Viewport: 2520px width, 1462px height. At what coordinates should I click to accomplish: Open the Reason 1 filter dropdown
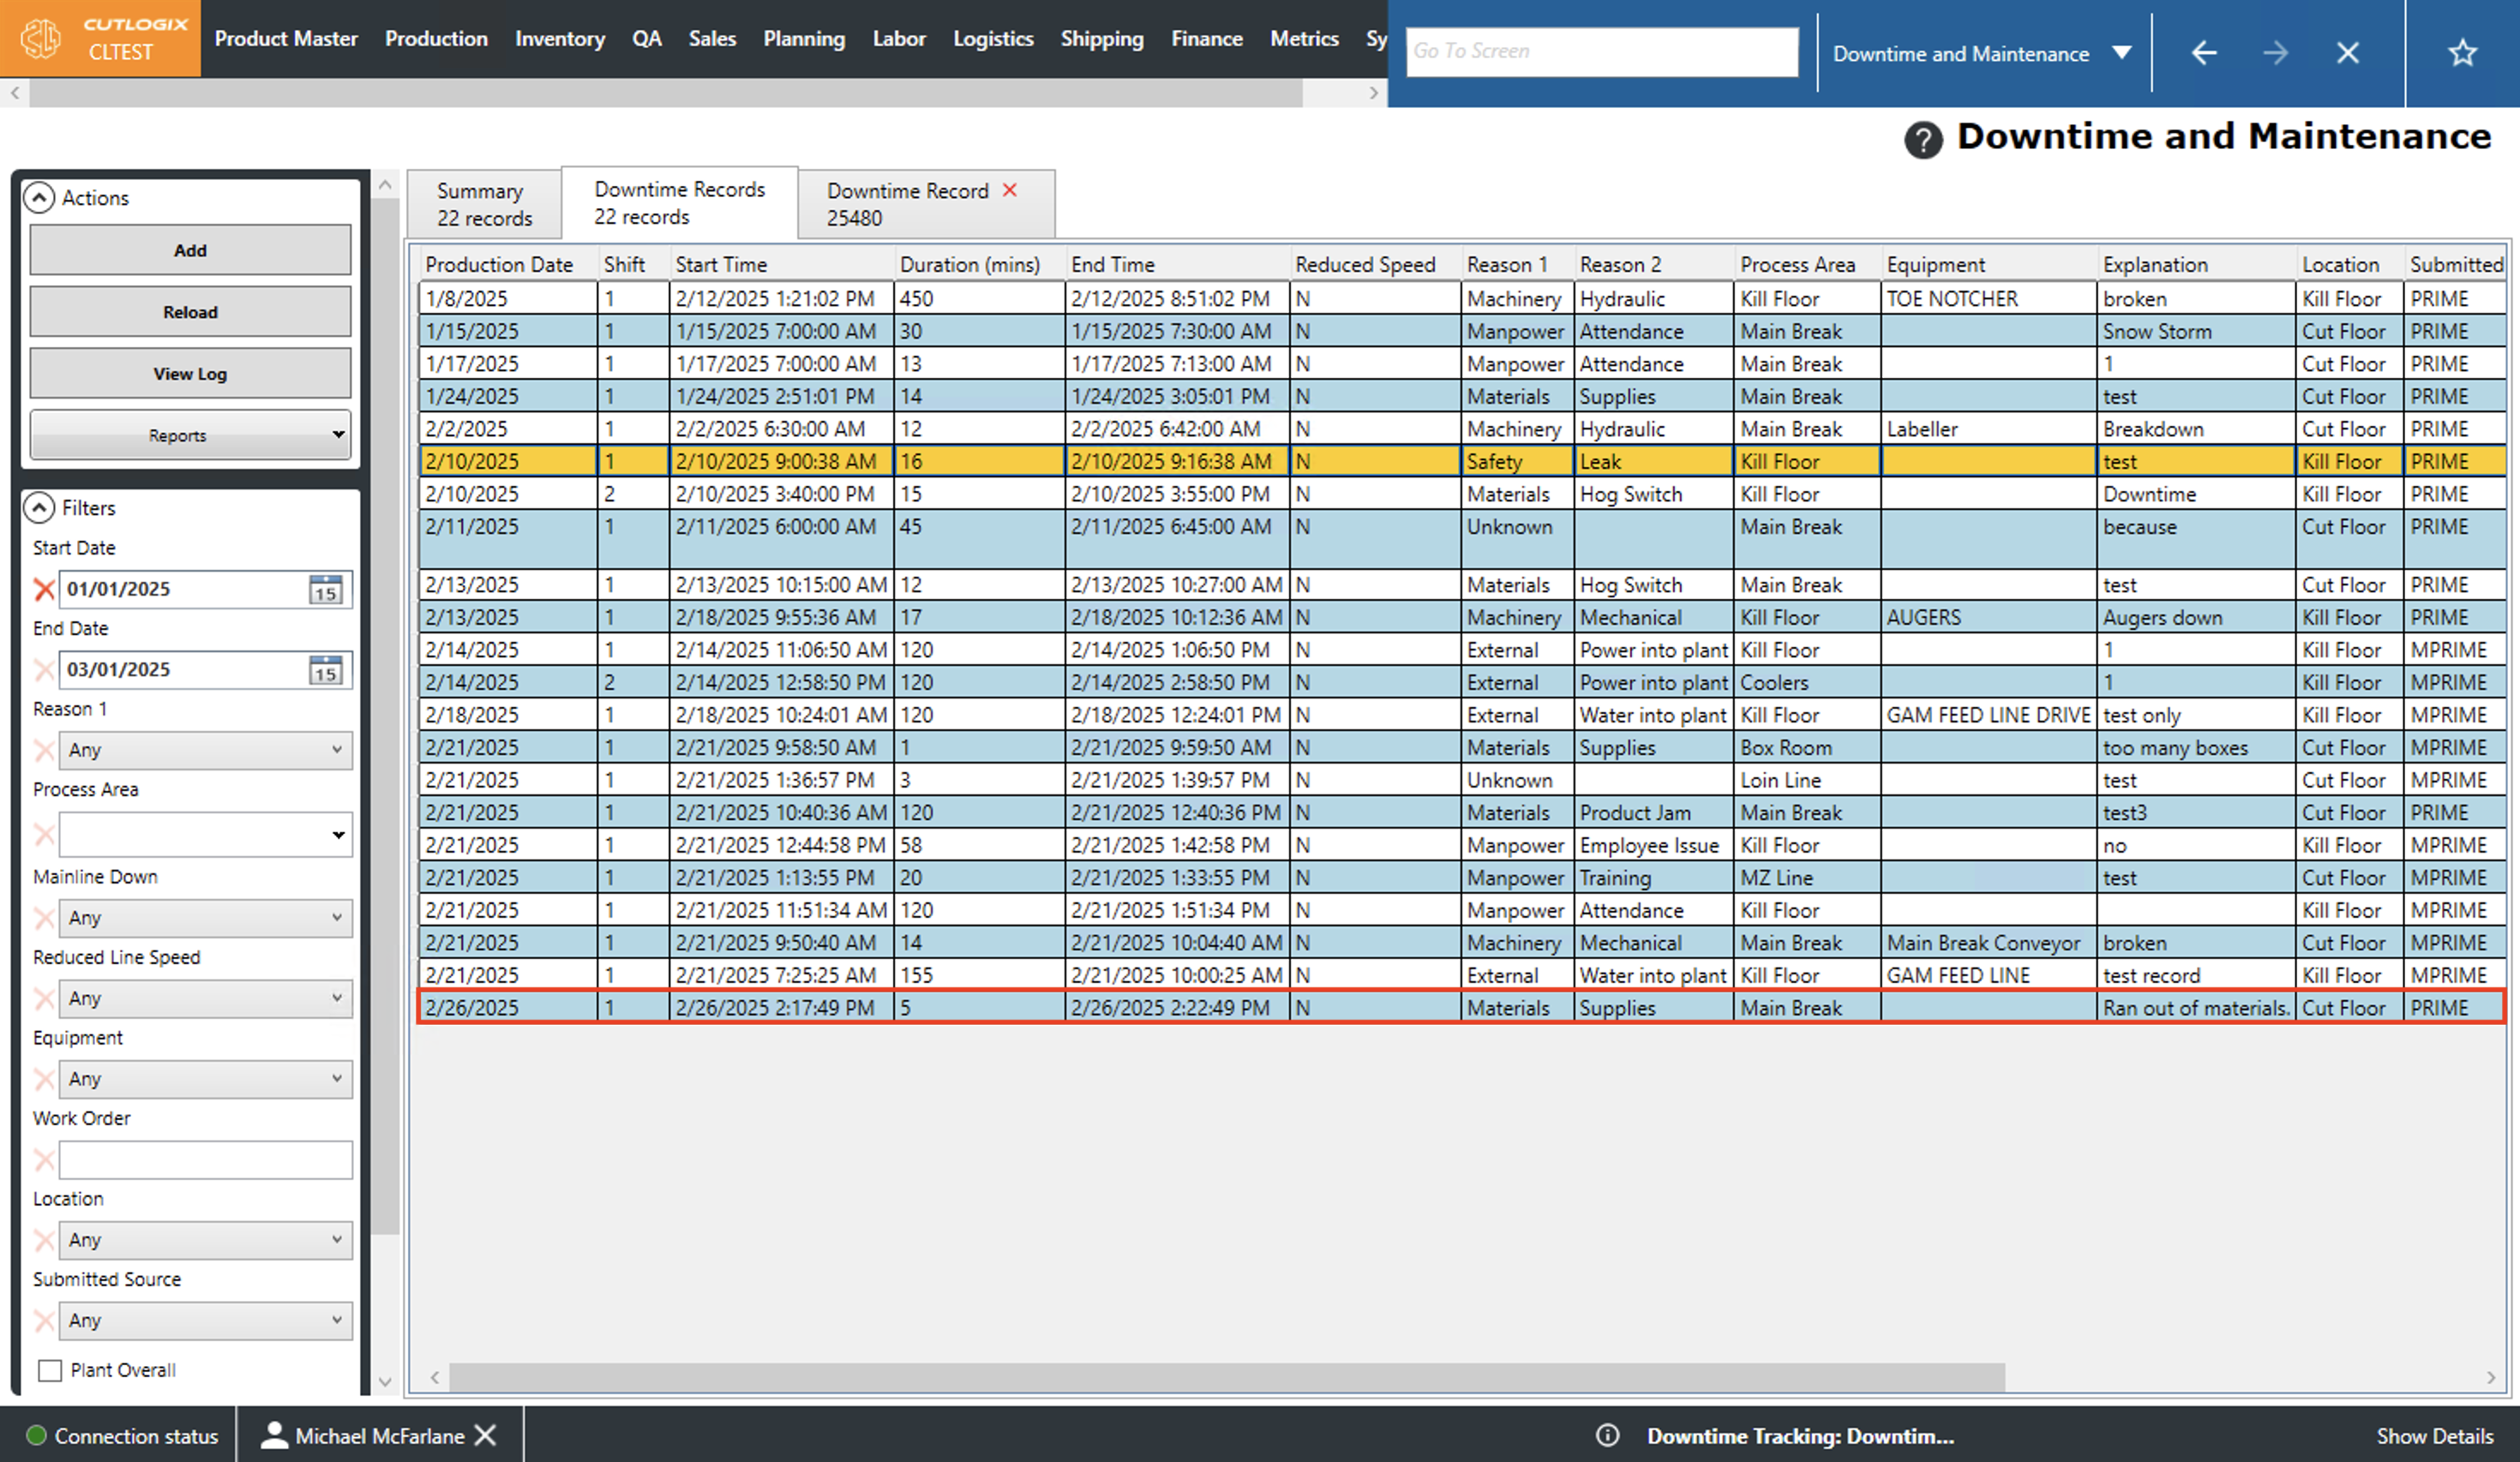click(205, 750)
